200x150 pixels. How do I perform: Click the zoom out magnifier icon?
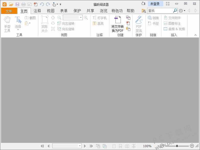(x=59, y=18)
